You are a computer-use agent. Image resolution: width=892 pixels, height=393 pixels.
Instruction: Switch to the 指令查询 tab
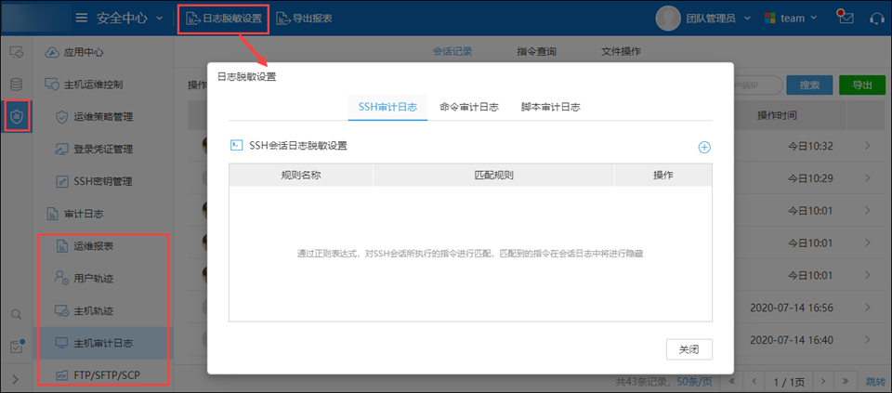536,52
